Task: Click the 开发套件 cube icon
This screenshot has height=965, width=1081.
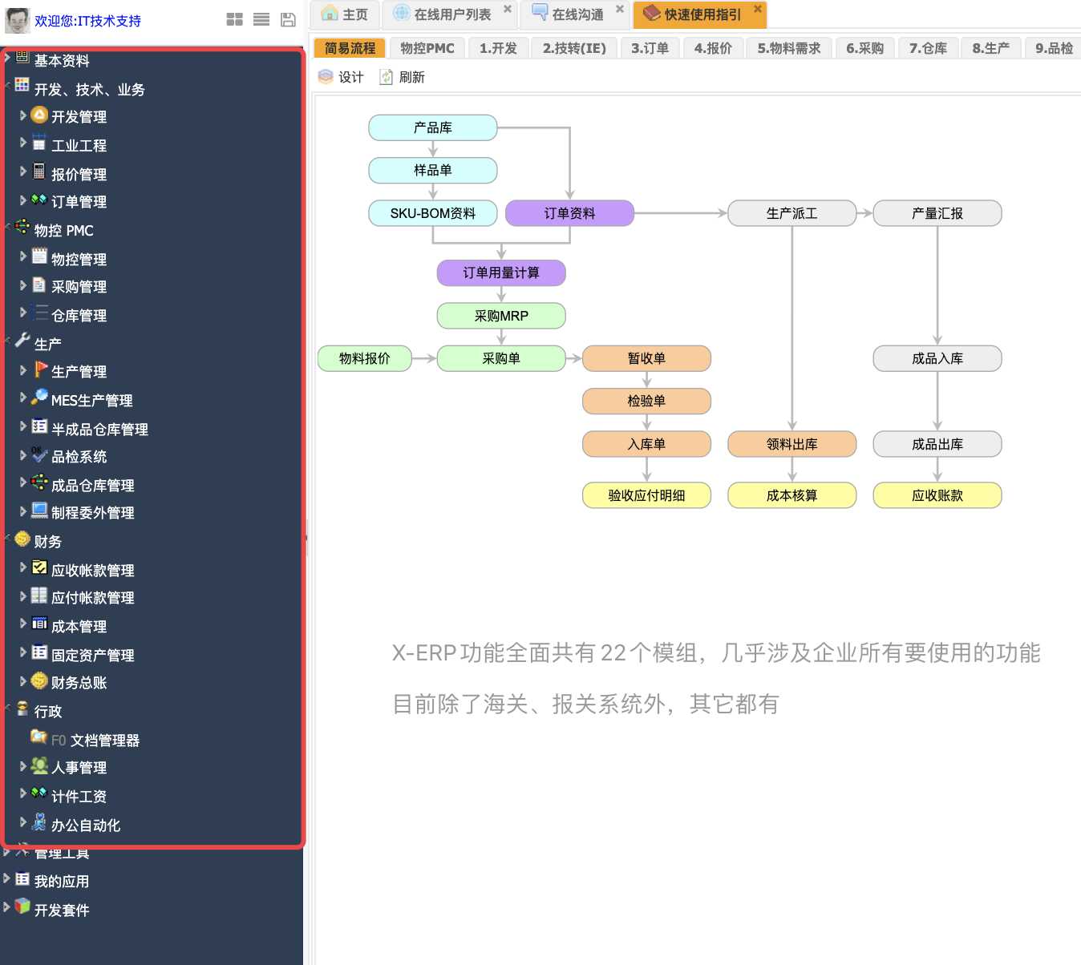Action: (x=22, y=906)
